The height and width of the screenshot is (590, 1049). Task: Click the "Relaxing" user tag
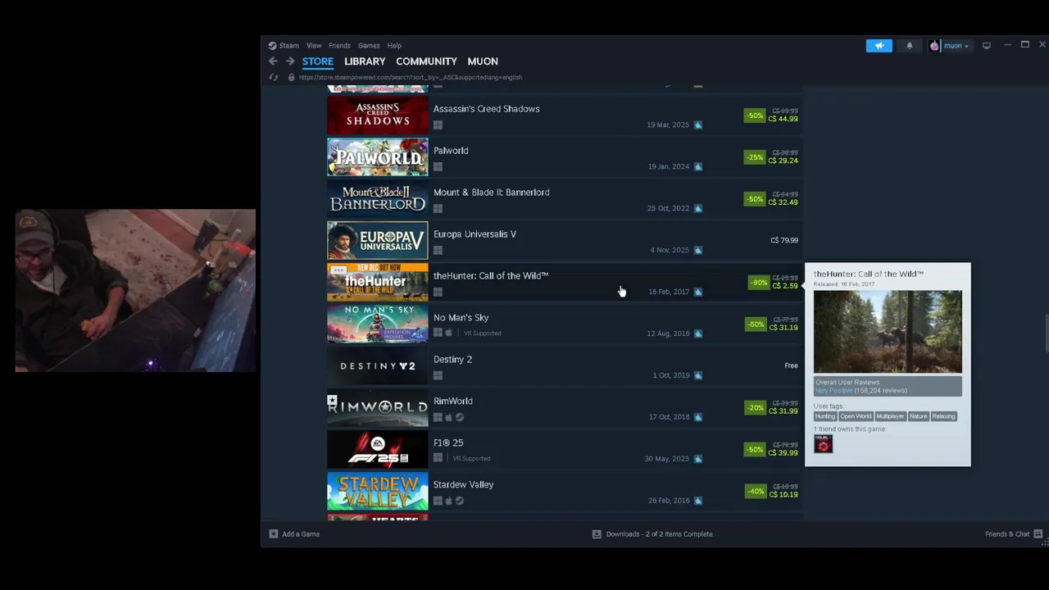pyautogui.click(x=943, y=416)
